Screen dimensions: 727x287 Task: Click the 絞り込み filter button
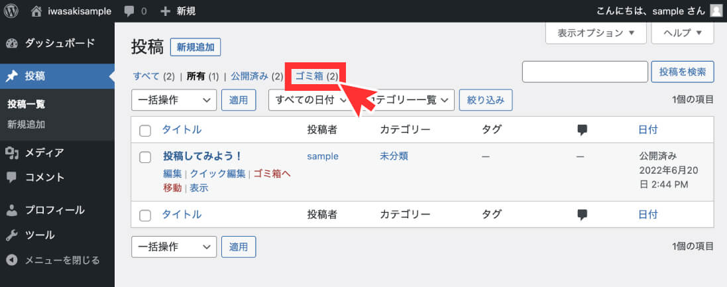tap(485, 100)
